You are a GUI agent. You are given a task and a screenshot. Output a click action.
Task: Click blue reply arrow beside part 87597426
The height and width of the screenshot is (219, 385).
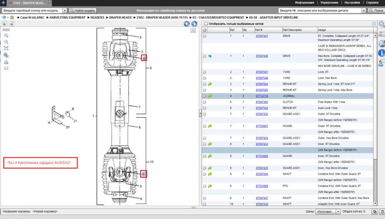210,56
